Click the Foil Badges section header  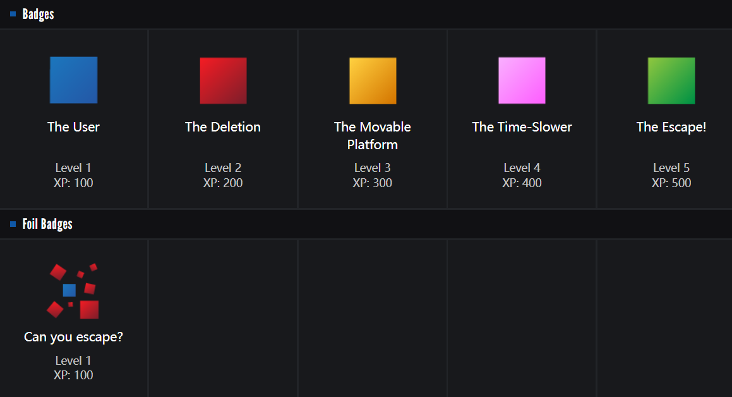47,224
